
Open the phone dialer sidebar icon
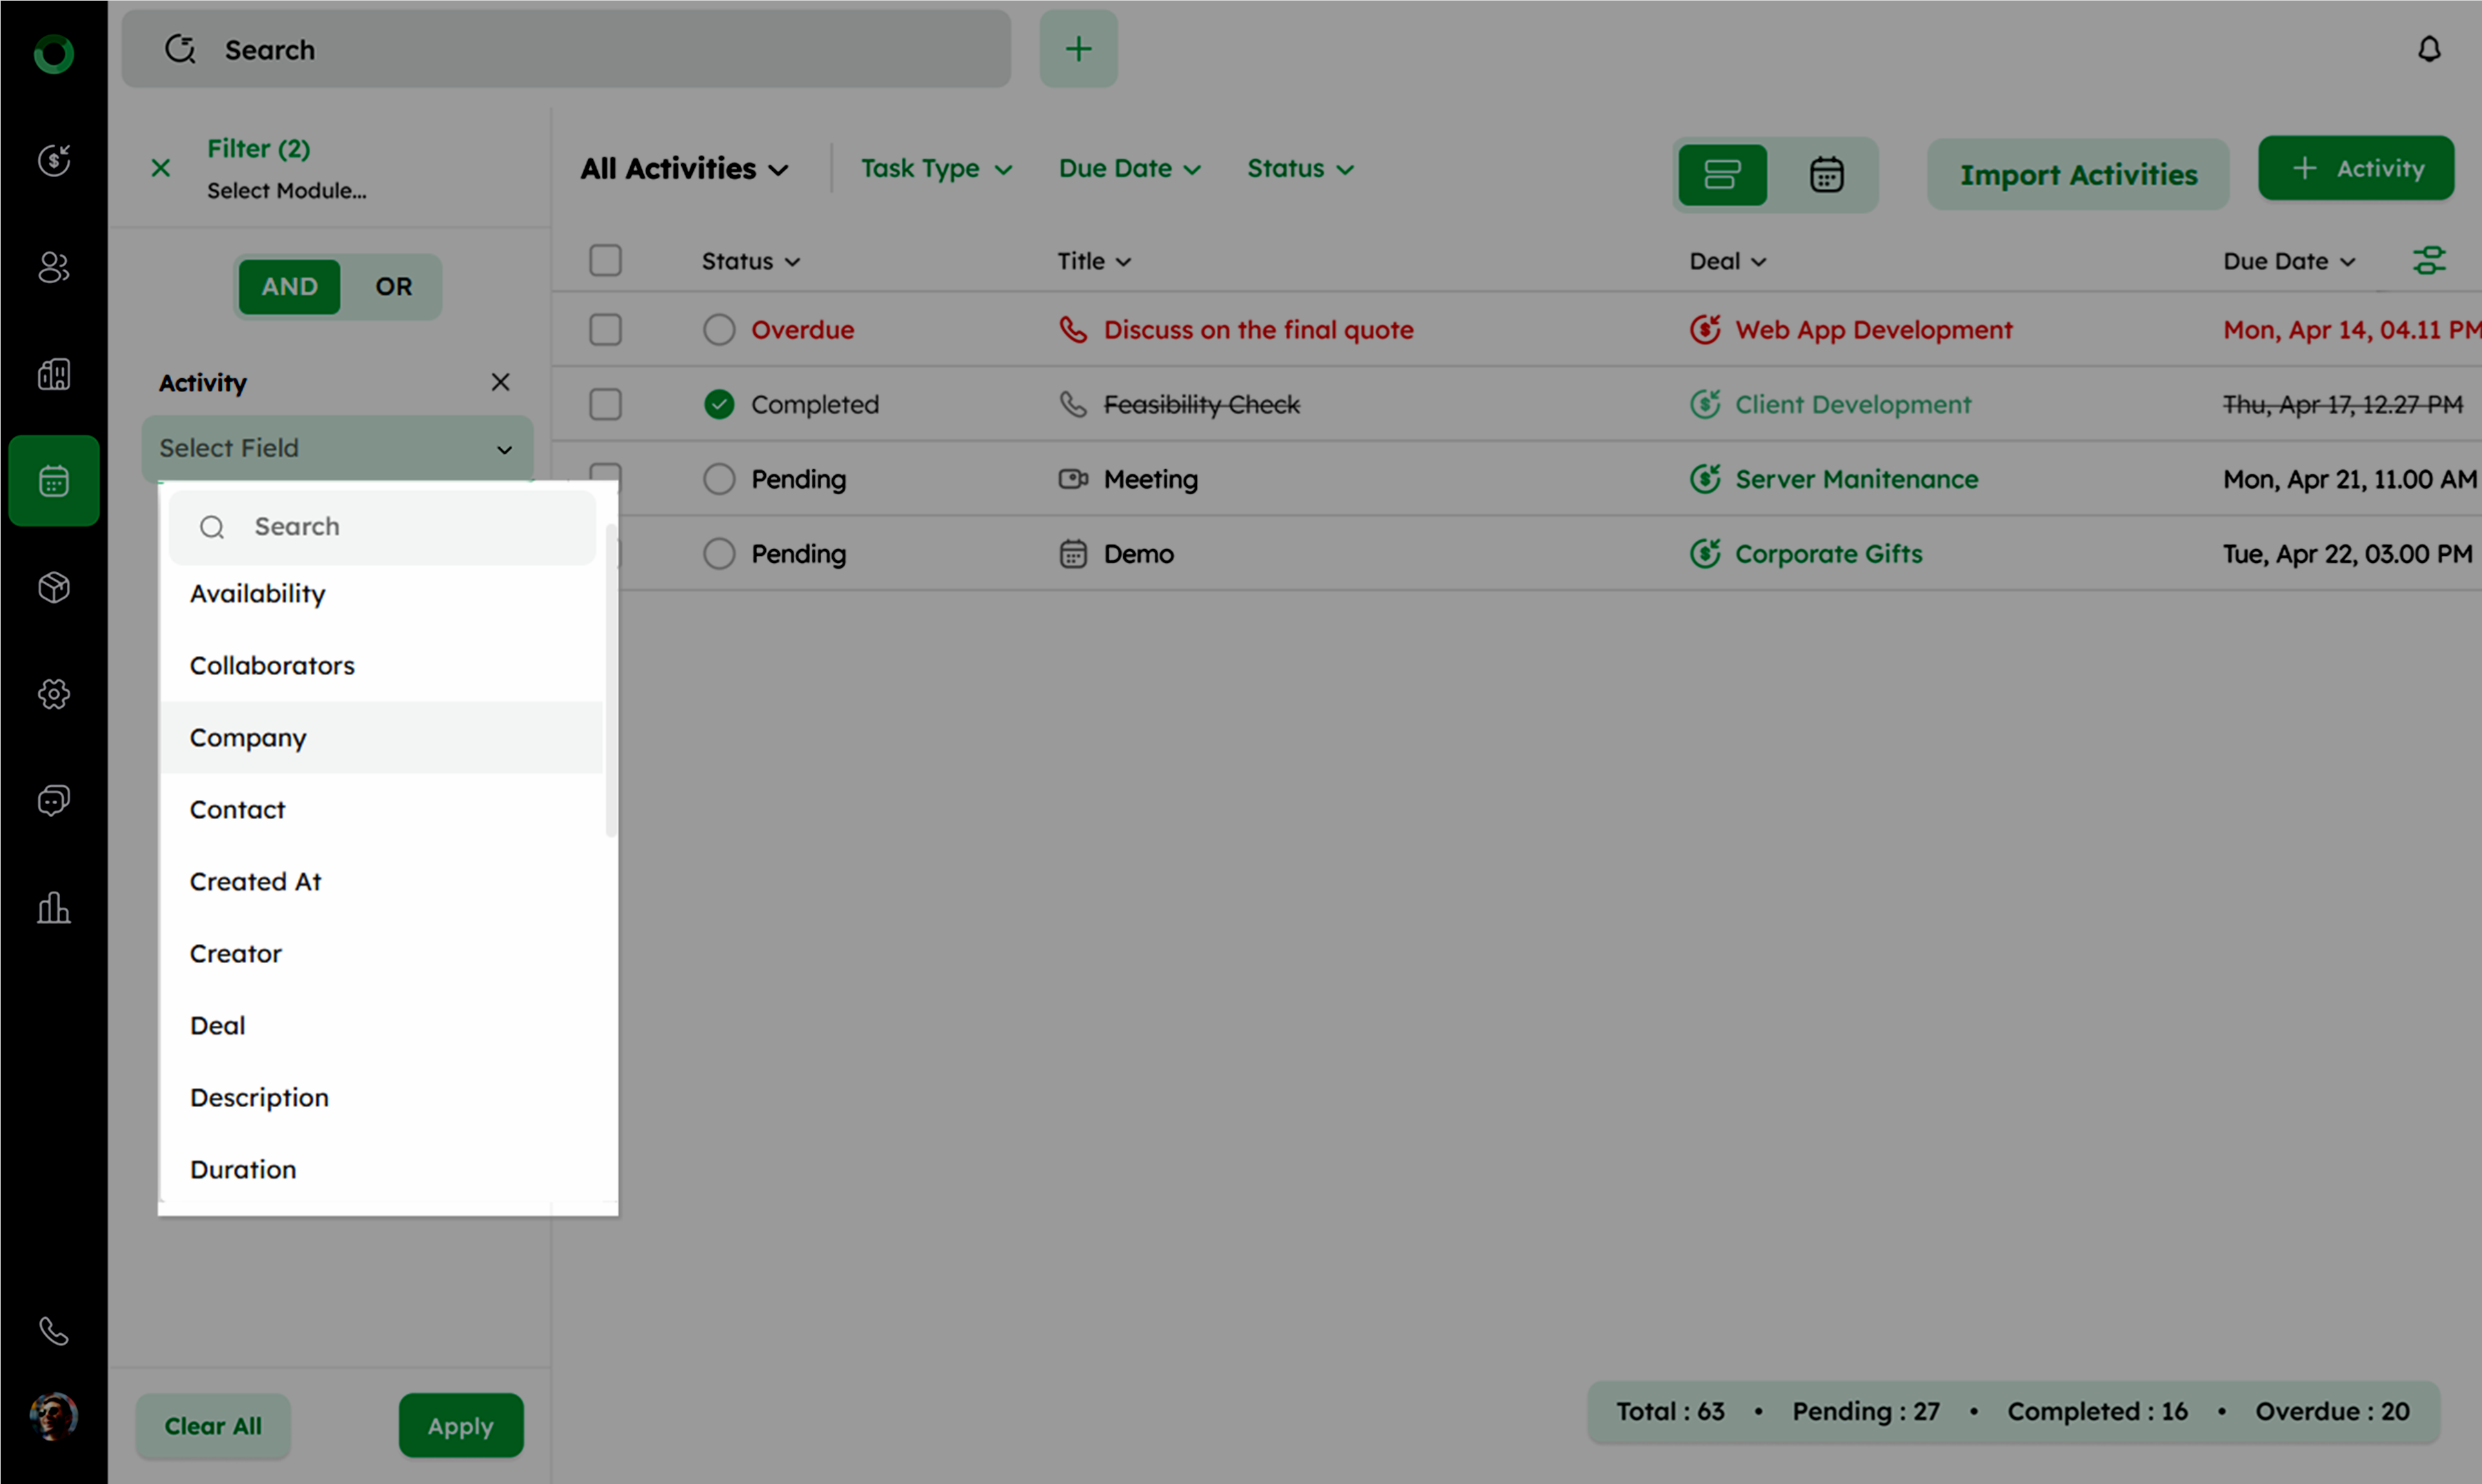[54, 1331]
